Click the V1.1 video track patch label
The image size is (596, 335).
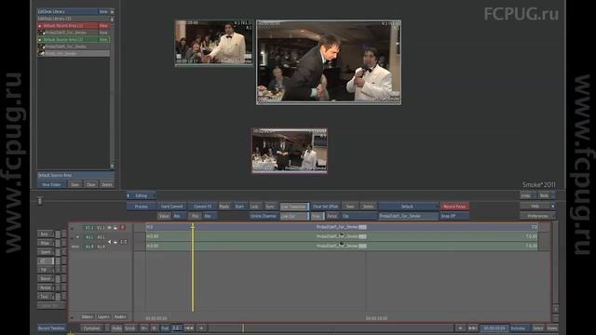pos(88,227)
